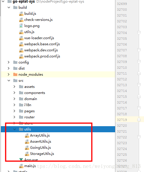Expand the pages folder
144x172 pixels.
[x=14, y=111]
